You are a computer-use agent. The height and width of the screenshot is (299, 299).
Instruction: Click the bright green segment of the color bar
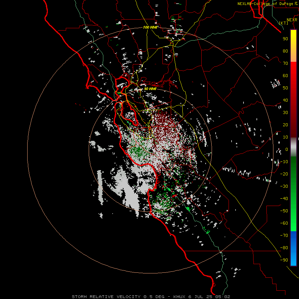click(x=293, y=219)
